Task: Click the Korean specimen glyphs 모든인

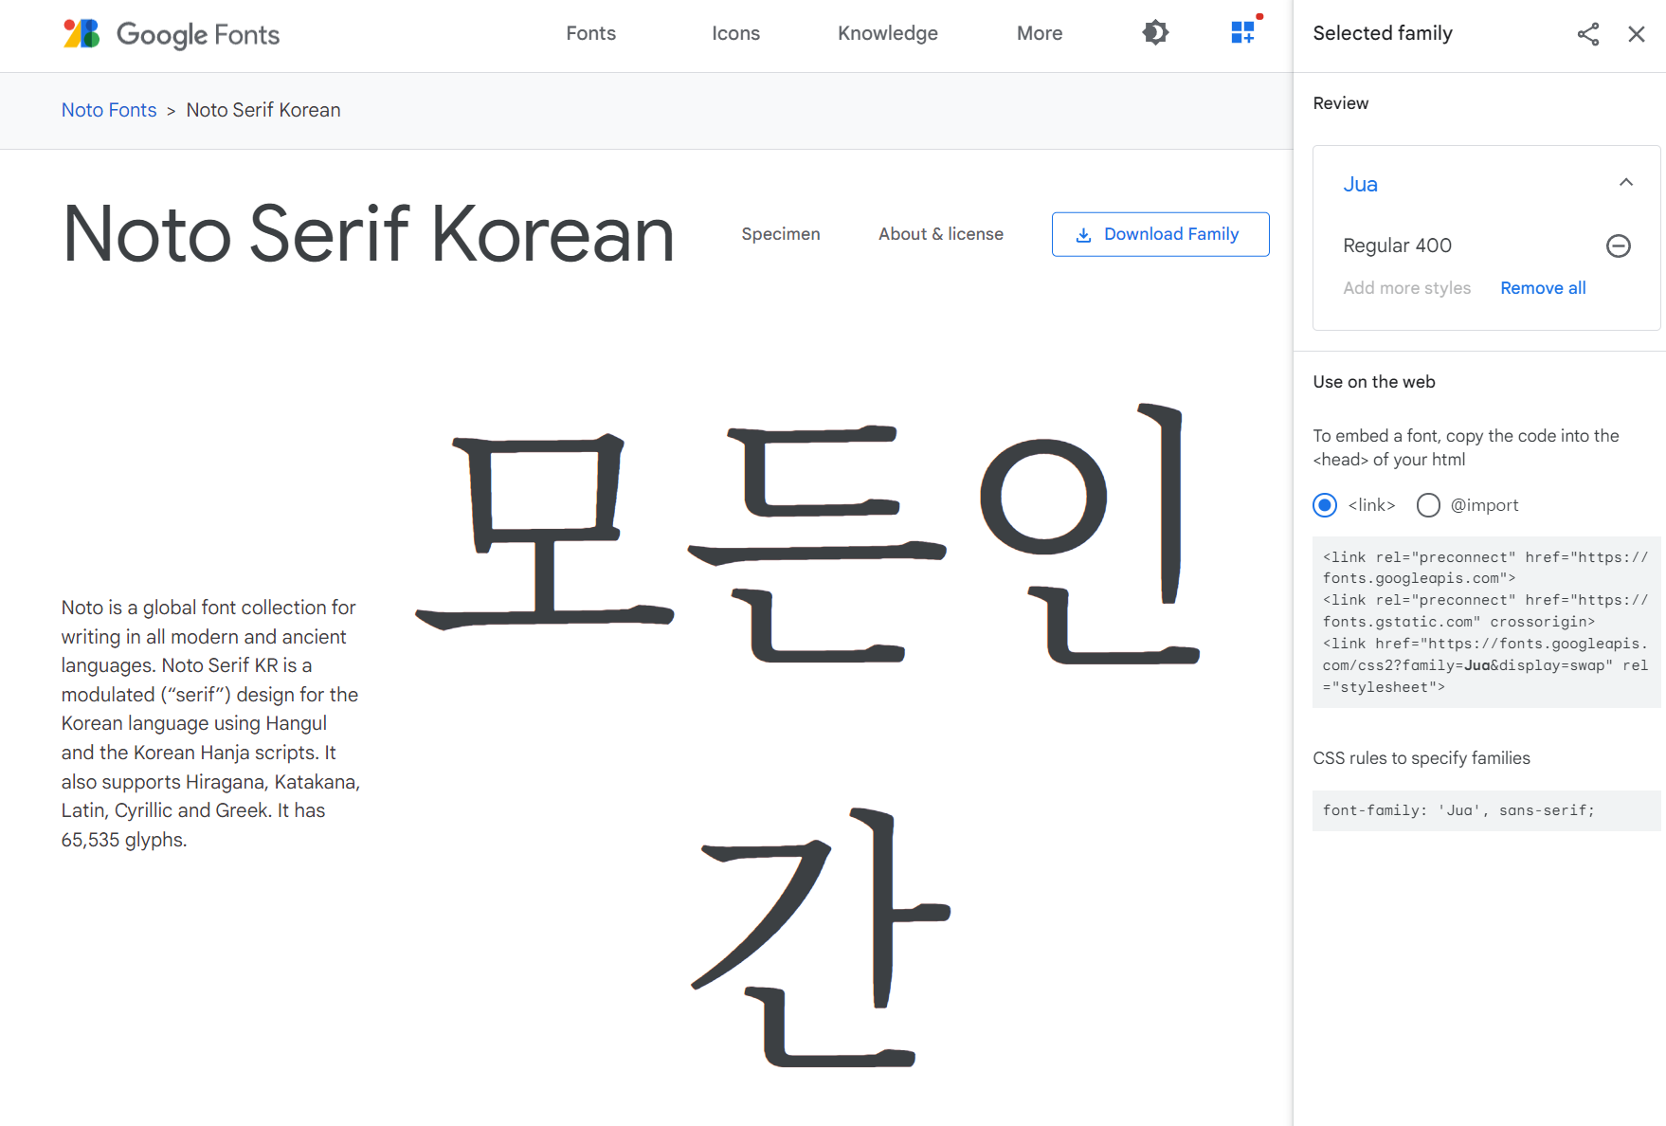Action: pos(808,534)
